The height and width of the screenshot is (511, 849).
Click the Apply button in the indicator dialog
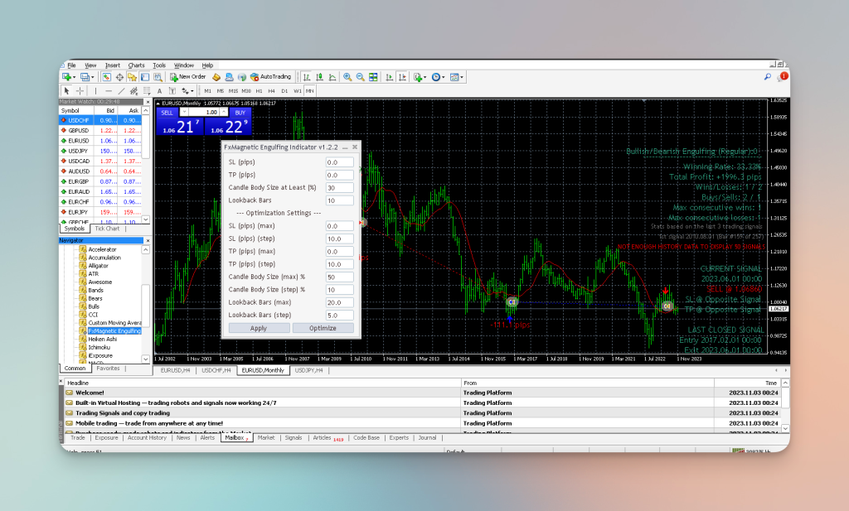258,328
